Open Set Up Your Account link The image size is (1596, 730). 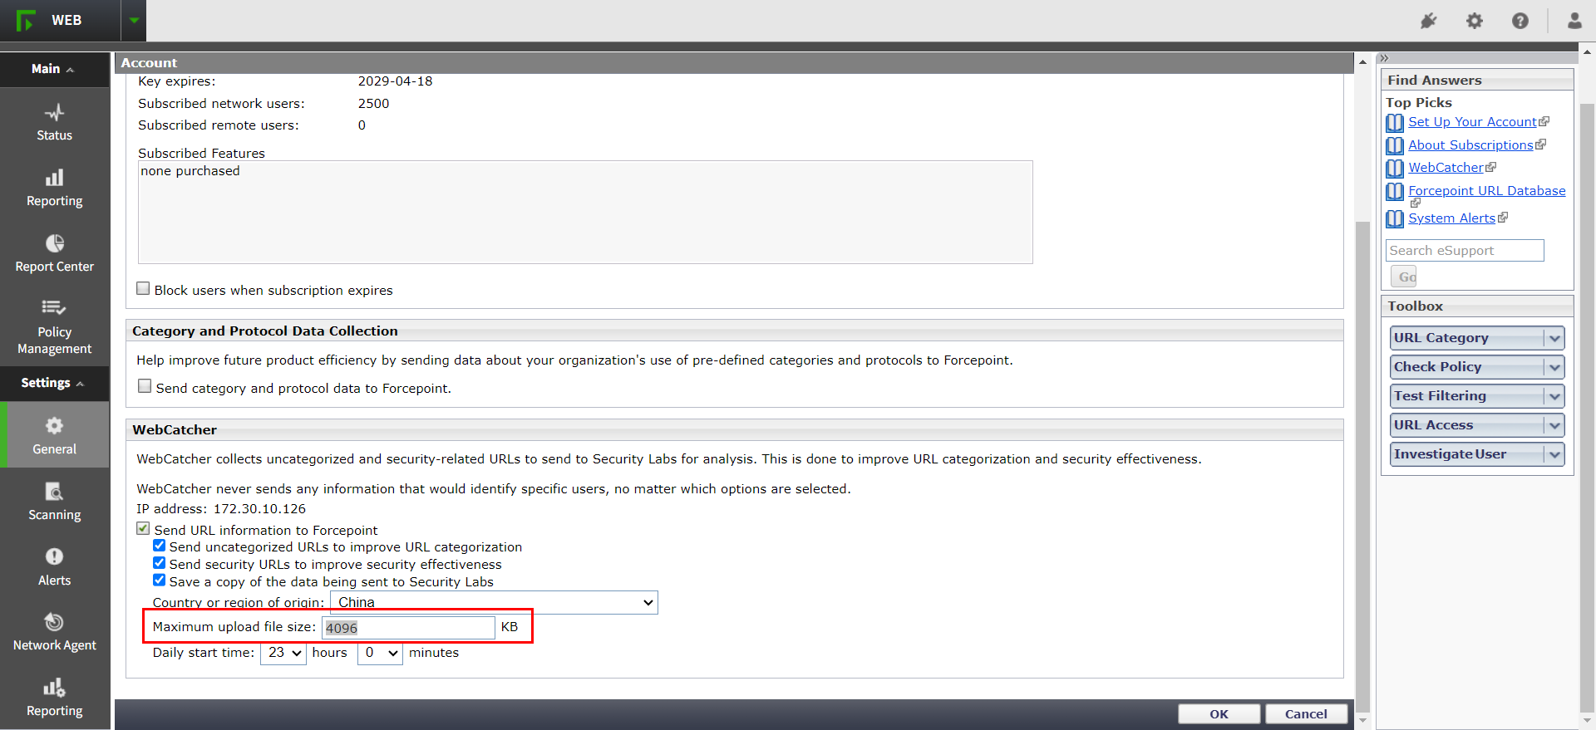1472,122
